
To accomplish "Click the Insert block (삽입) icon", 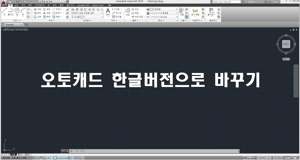I will (x=128, y=12).
